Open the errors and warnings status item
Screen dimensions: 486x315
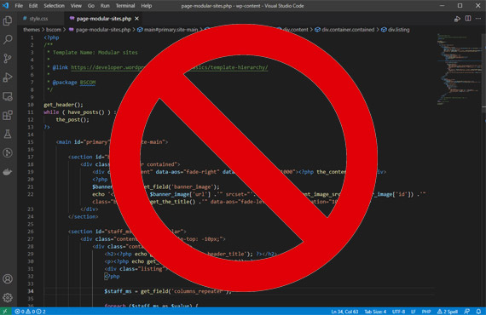click(30, 312)
